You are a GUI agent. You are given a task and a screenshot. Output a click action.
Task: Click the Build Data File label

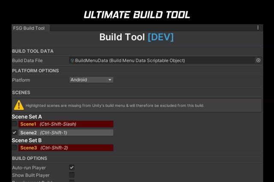coord(27,61)
